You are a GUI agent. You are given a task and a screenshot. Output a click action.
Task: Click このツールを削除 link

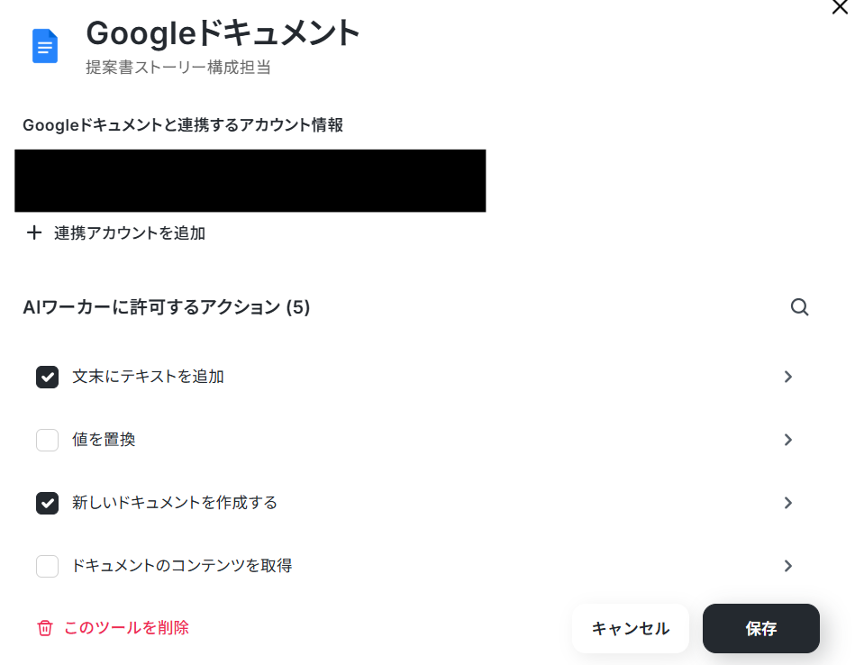click(x=126, y=628)
